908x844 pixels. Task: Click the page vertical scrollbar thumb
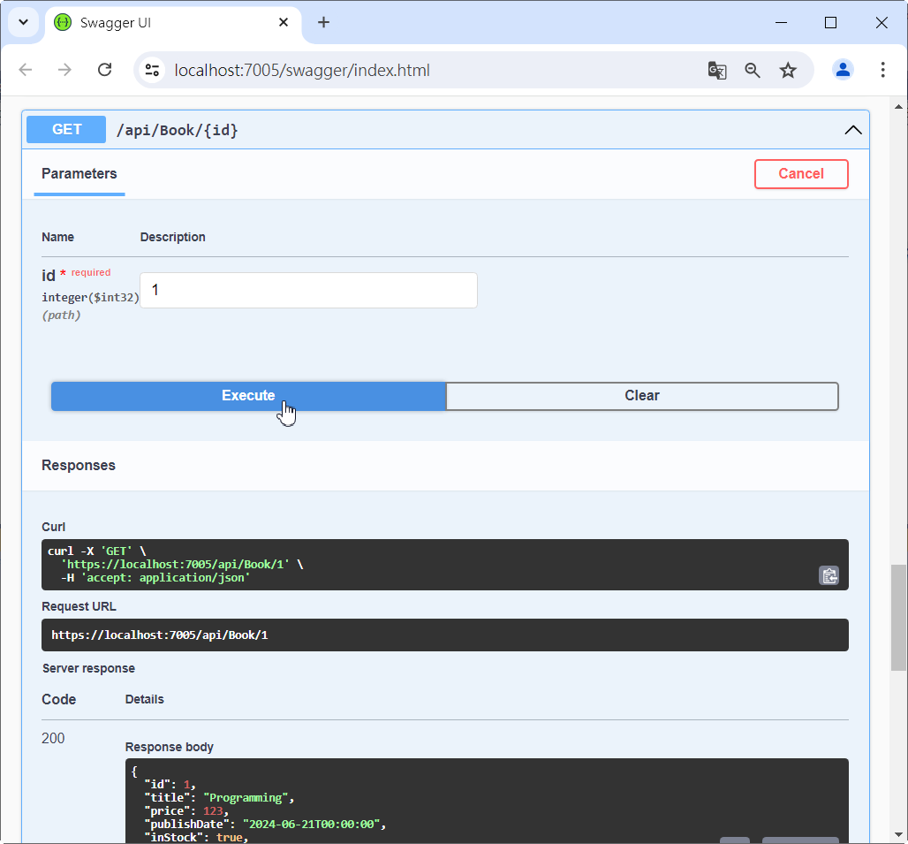point(898,618)
